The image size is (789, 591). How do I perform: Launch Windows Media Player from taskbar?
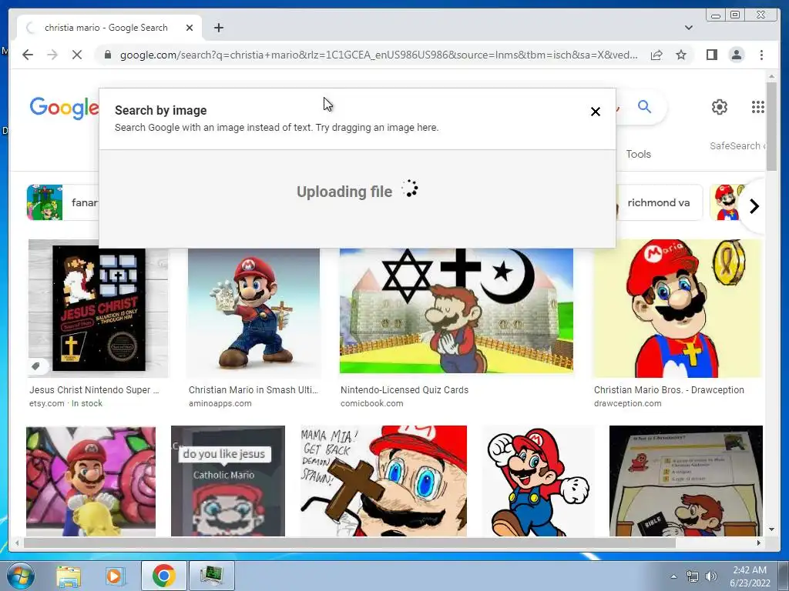(115, 576)
